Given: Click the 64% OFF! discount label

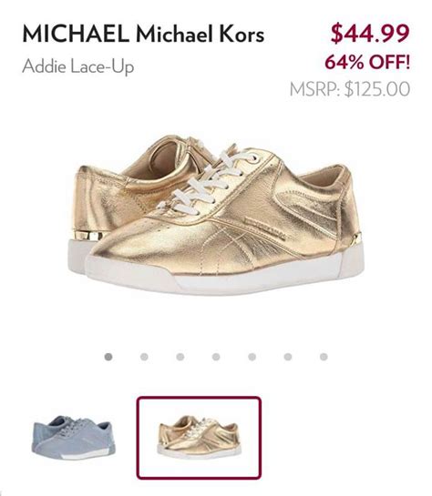Looking at the screenshot, I should (367, 62).
